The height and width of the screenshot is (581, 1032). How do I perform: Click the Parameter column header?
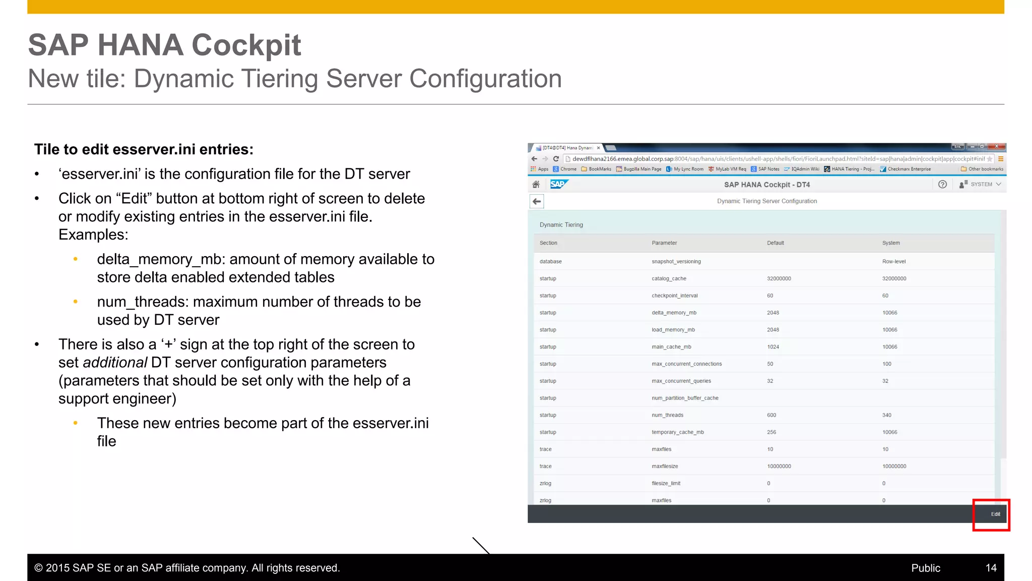[664, 243]
